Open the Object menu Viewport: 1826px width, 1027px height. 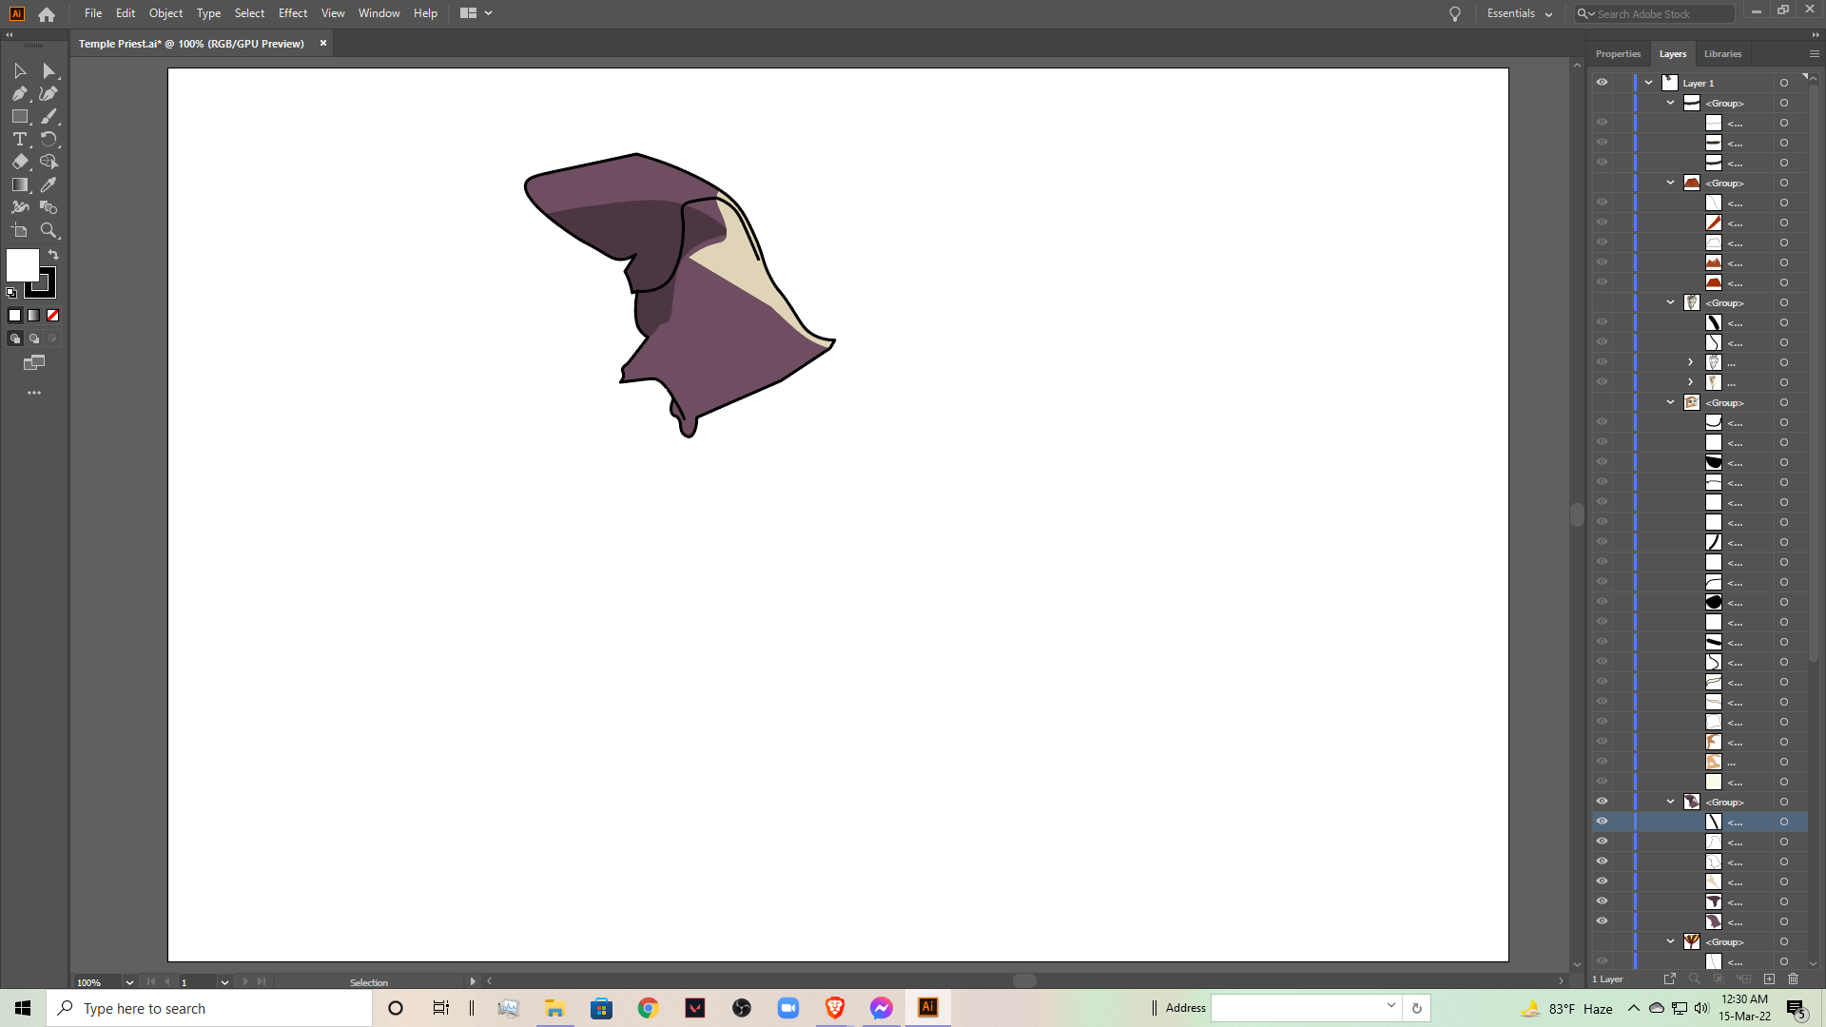[165, 13]
